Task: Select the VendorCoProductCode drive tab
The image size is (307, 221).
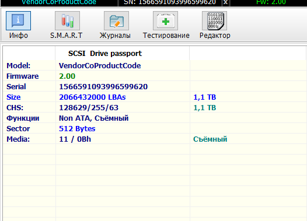Action: click(59, 2)
